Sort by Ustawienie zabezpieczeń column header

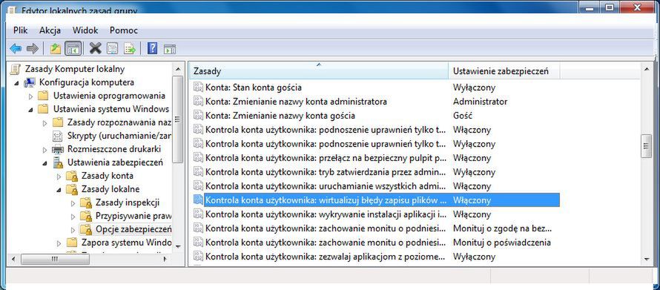(504, 71)
